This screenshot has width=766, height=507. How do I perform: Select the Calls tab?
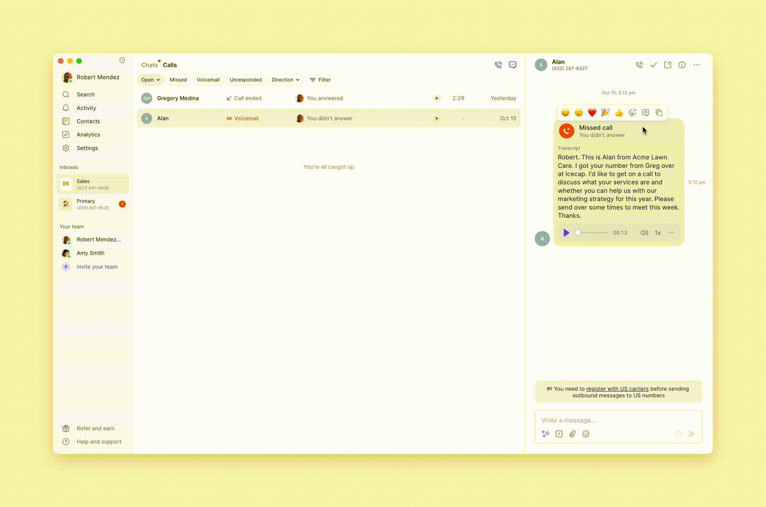[170, 65]
